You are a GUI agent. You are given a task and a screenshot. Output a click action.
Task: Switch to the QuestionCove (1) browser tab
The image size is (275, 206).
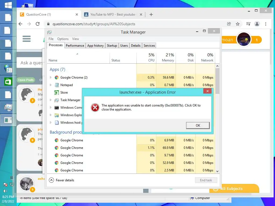49,14
